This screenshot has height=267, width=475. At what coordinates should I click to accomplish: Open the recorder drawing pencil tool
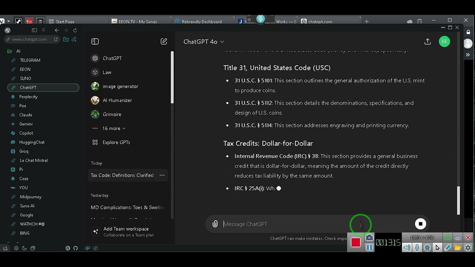tap(448, 248)
